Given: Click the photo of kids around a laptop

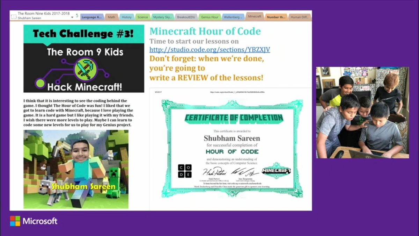Looking at the screenshot, I should tap(362, 113).
